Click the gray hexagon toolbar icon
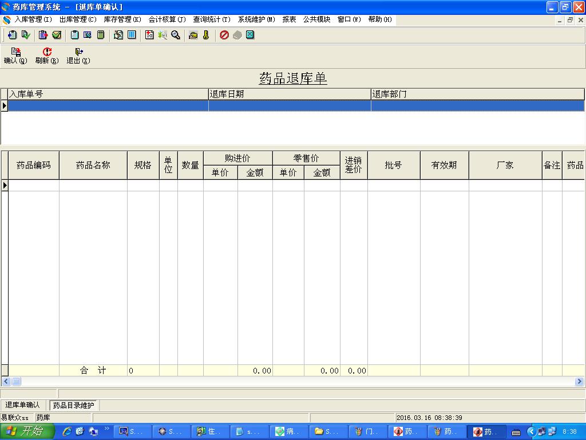The image size is (586, 440). click(x=237, y=35)
